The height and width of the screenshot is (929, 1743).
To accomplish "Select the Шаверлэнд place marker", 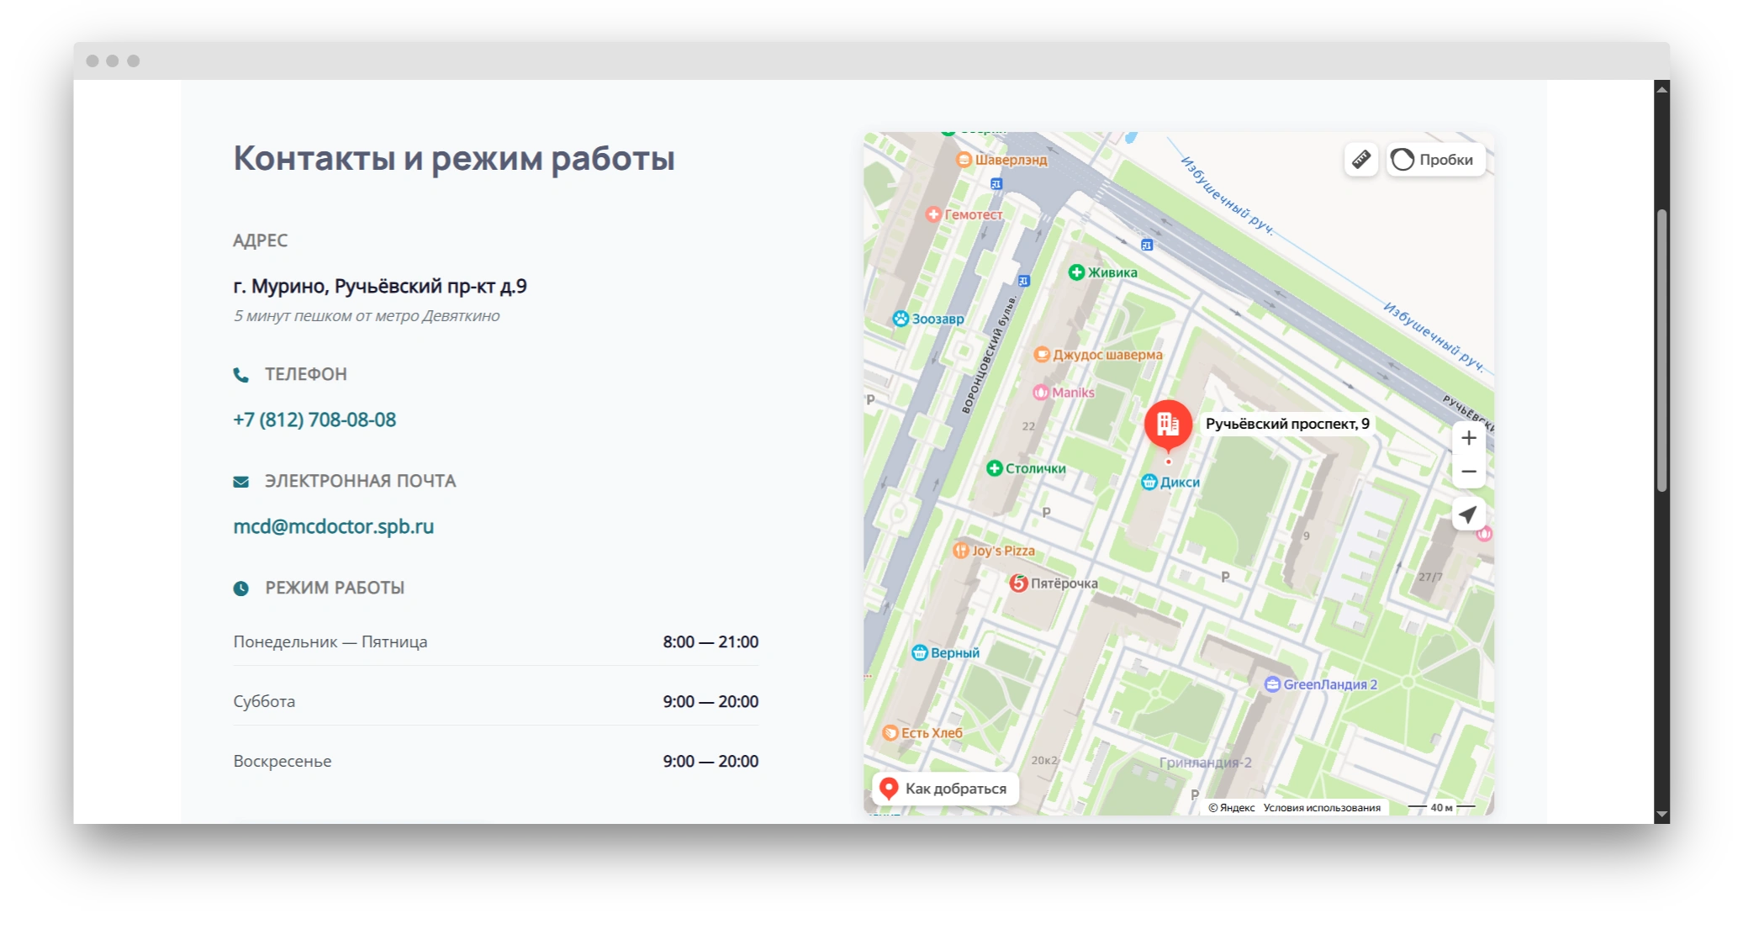I will tap(1002, 160).
